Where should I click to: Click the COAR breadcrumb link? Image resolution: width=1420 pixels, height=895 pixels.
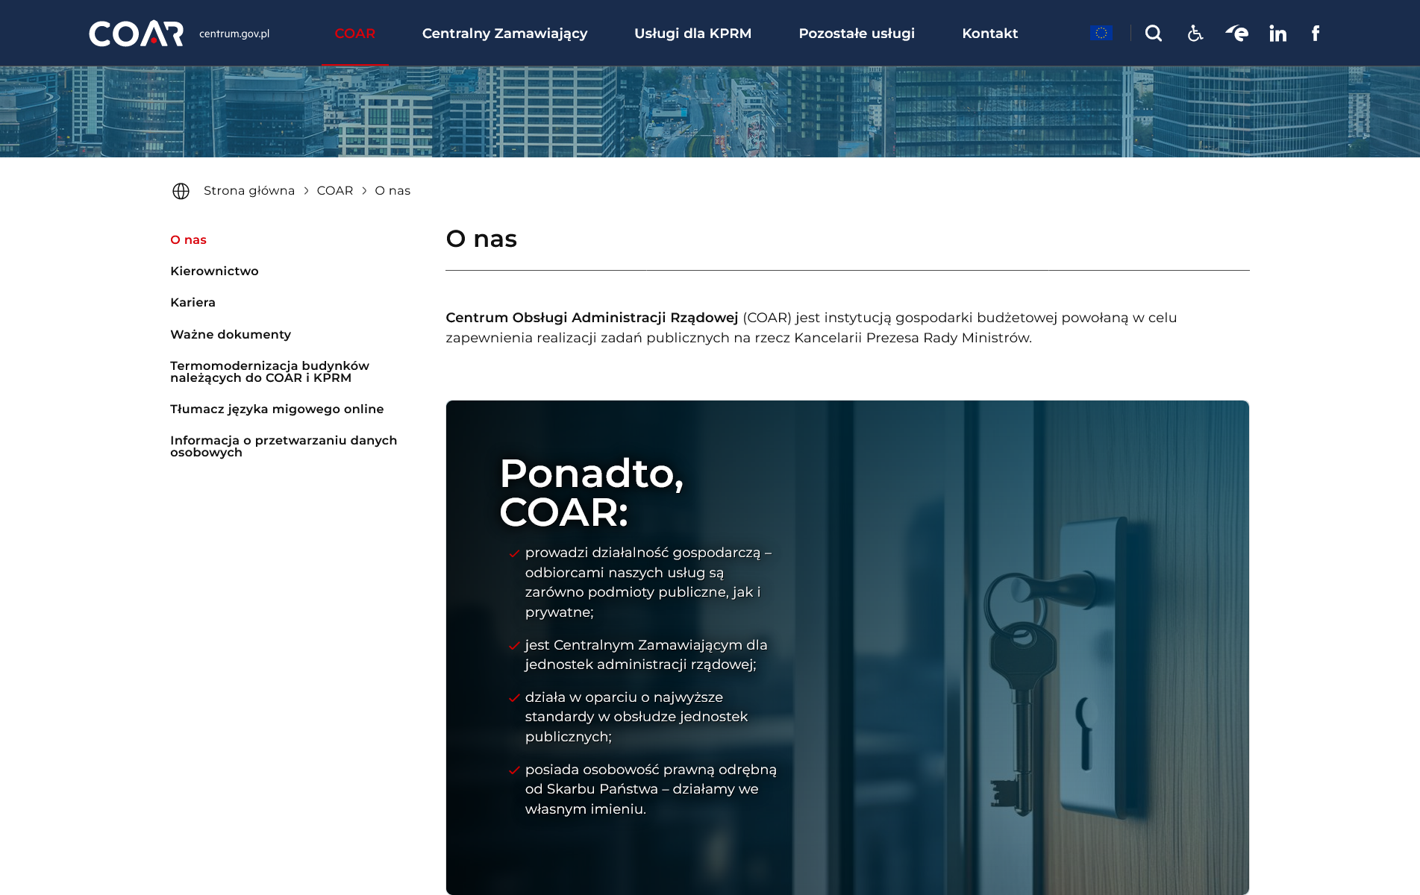point(334,191)
